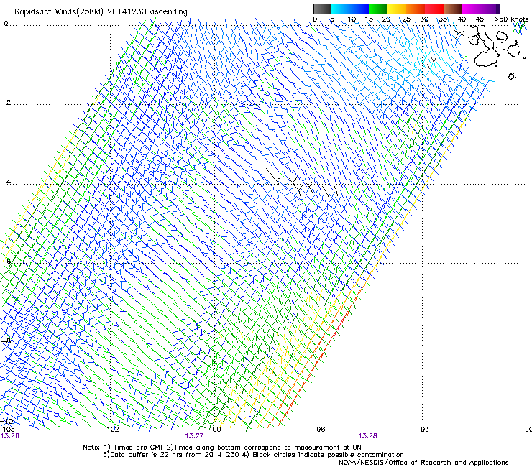Click the brown 35-40 knots legend swatch

click(453, 9)
